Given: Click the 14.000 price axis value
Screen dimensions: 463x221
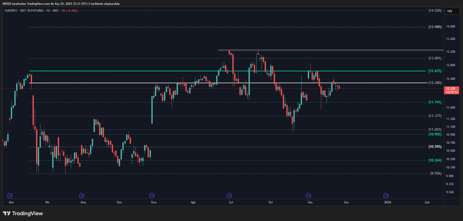Looking at the screenshot, I should 451,27.
